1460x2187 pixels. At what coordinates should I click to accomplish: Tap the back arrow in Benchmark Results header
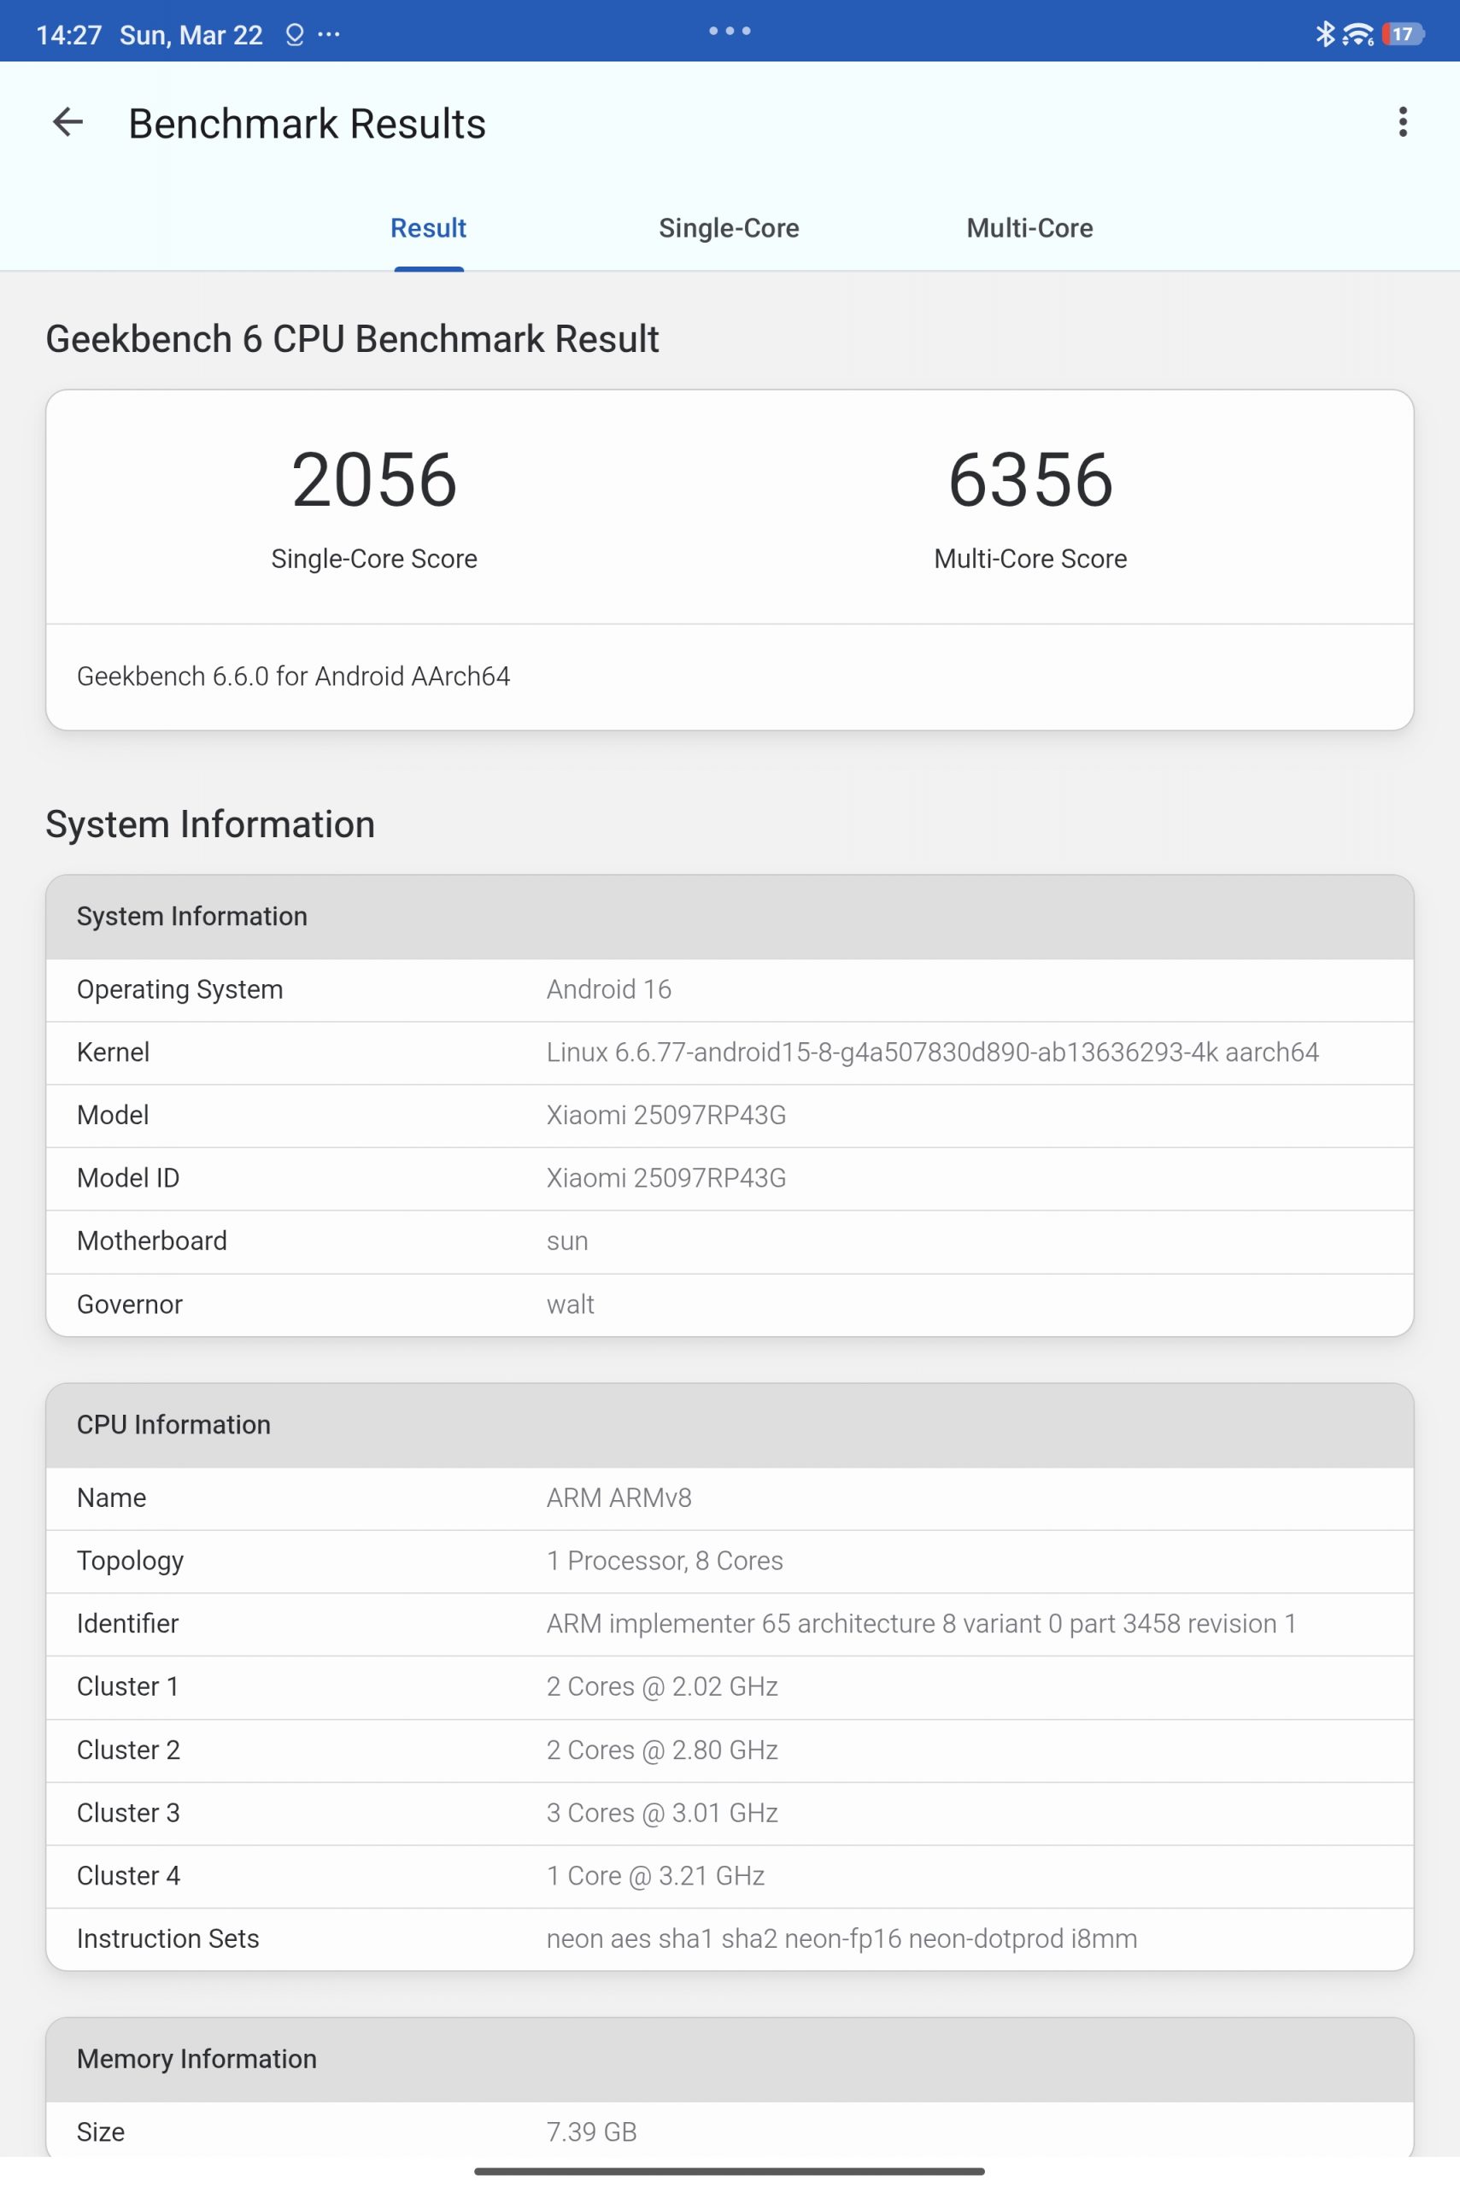67,122
